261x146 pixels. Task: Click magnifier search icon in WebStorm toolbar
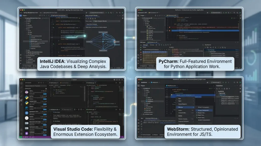(x=234, y=82)
